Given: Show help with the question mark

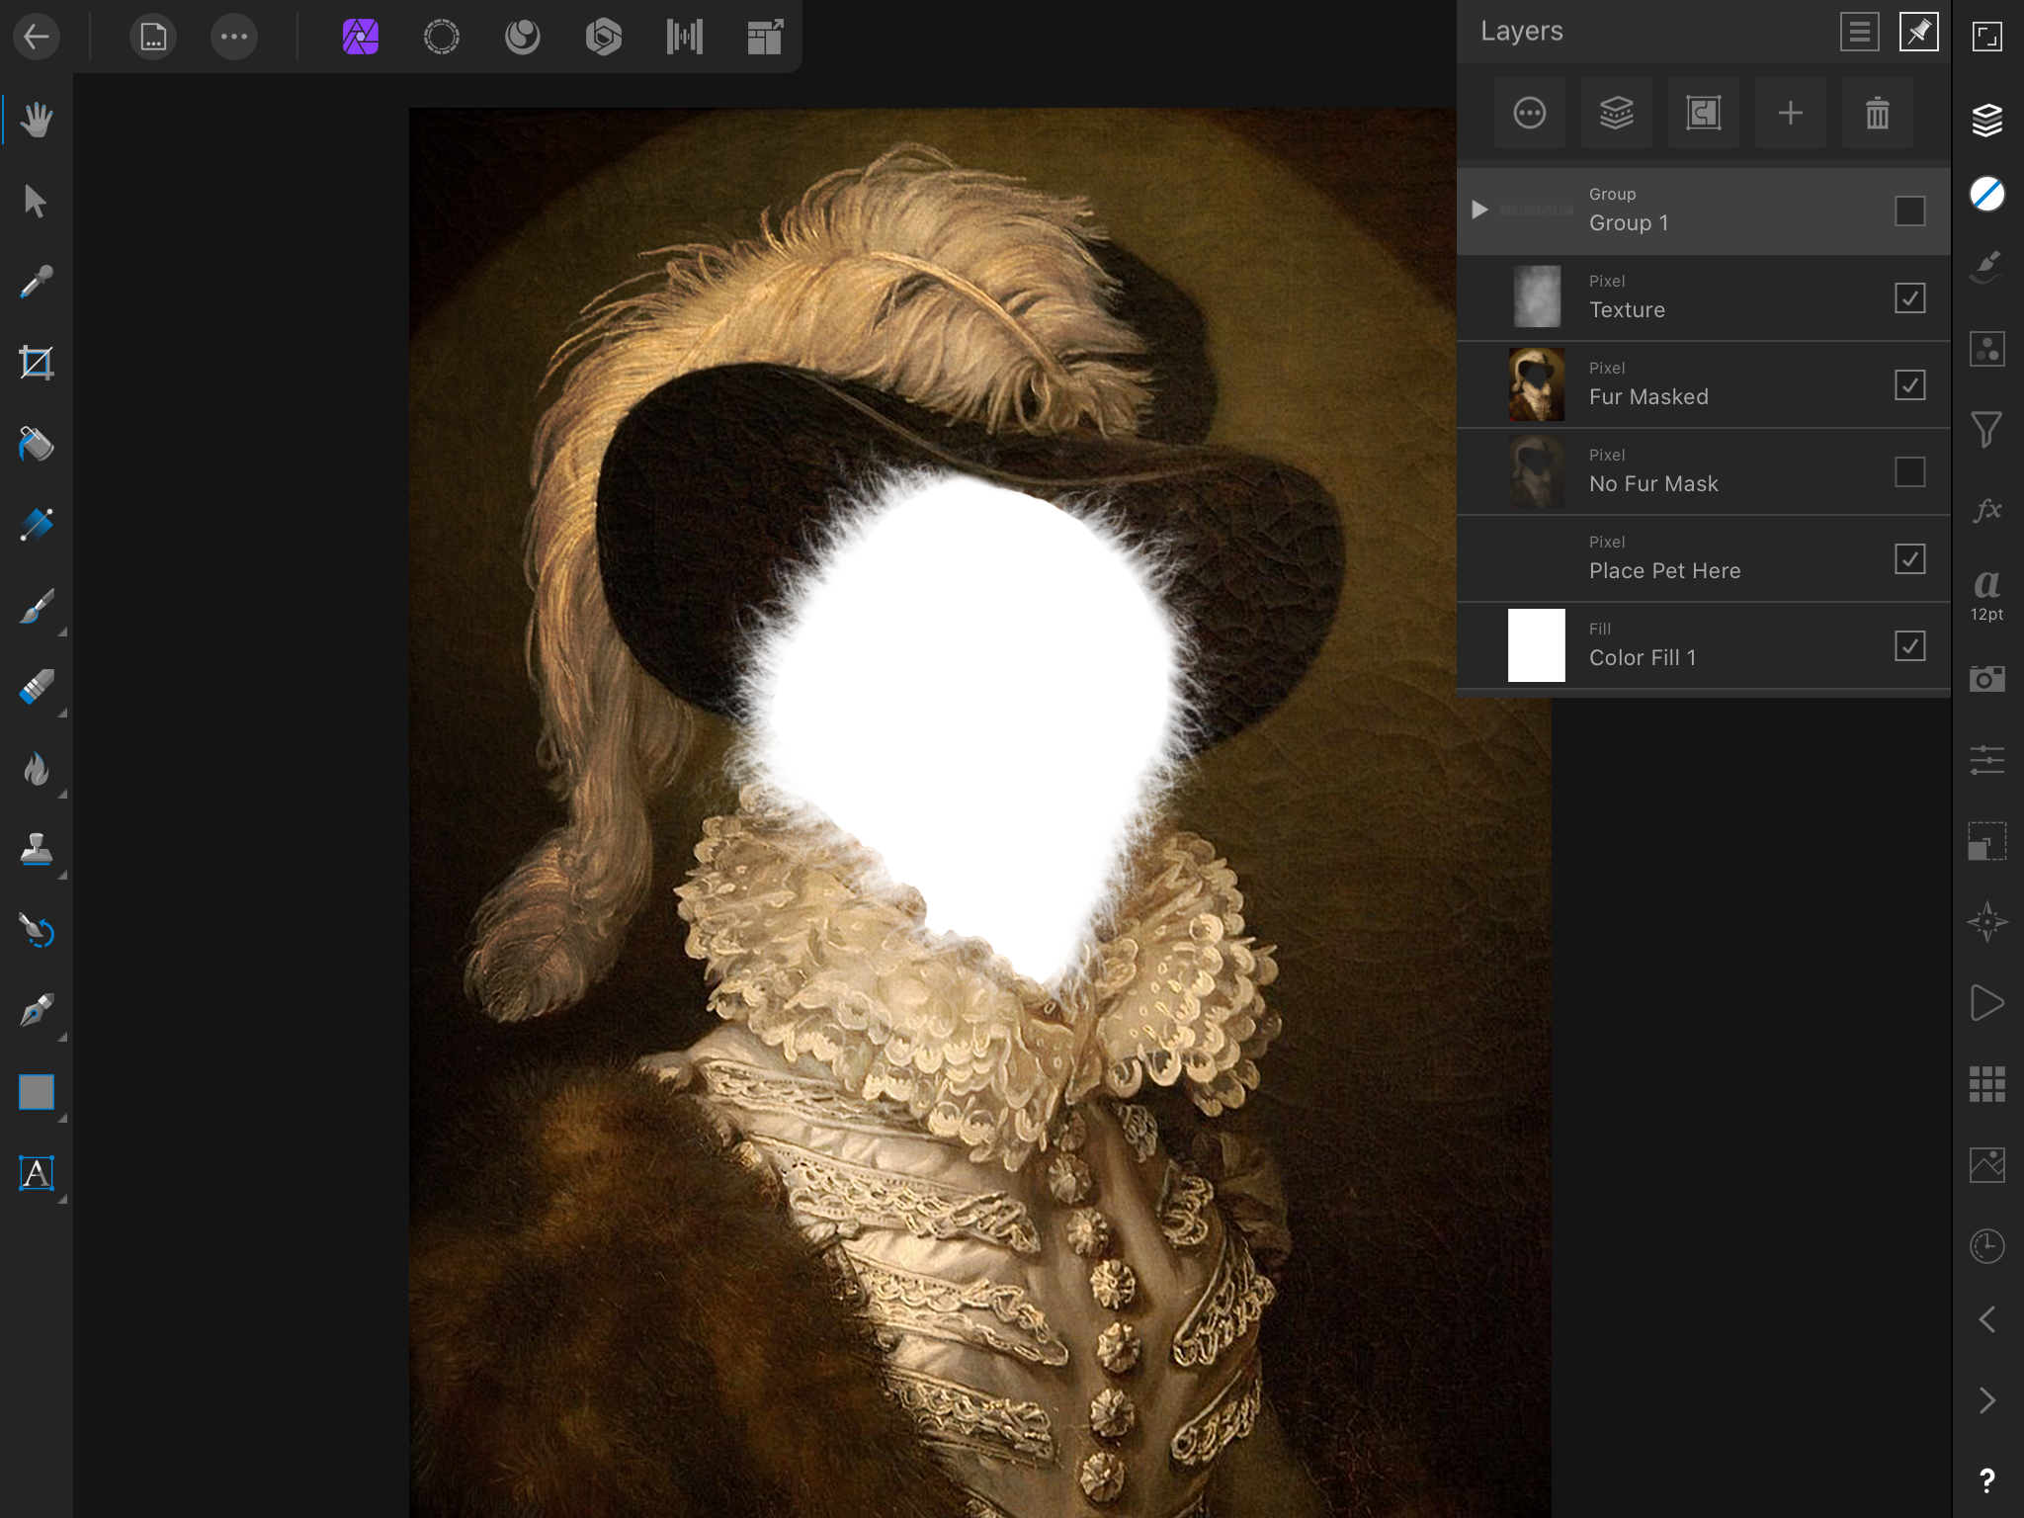Looking at the screenshot, I should (1987, 1480).
